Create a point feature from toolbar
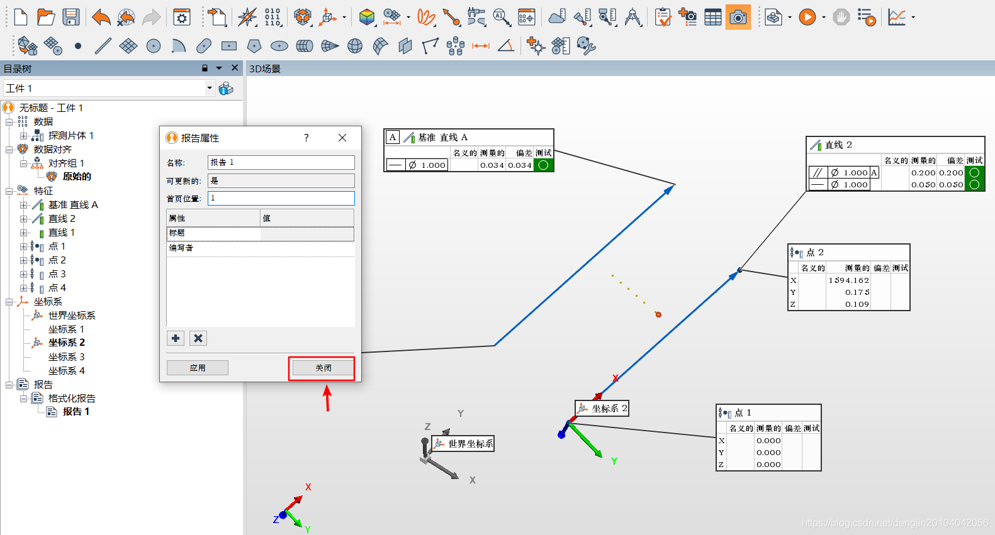 78,46
